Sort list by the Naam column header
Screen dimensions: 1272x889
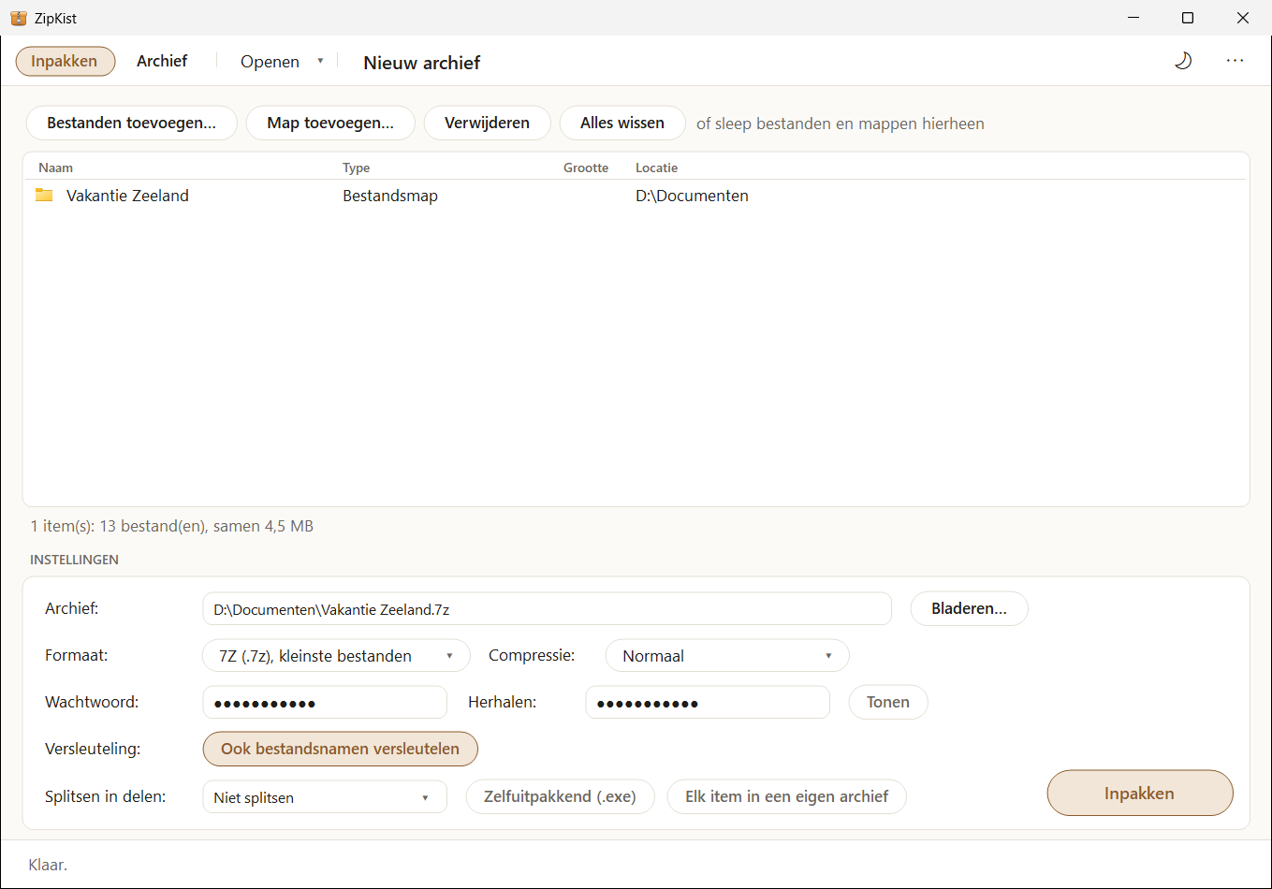click(55, 168)
